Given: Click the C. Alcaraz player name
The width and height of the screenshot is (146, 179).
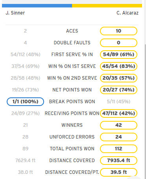Looking at the screenshot, I should point(128,13).
